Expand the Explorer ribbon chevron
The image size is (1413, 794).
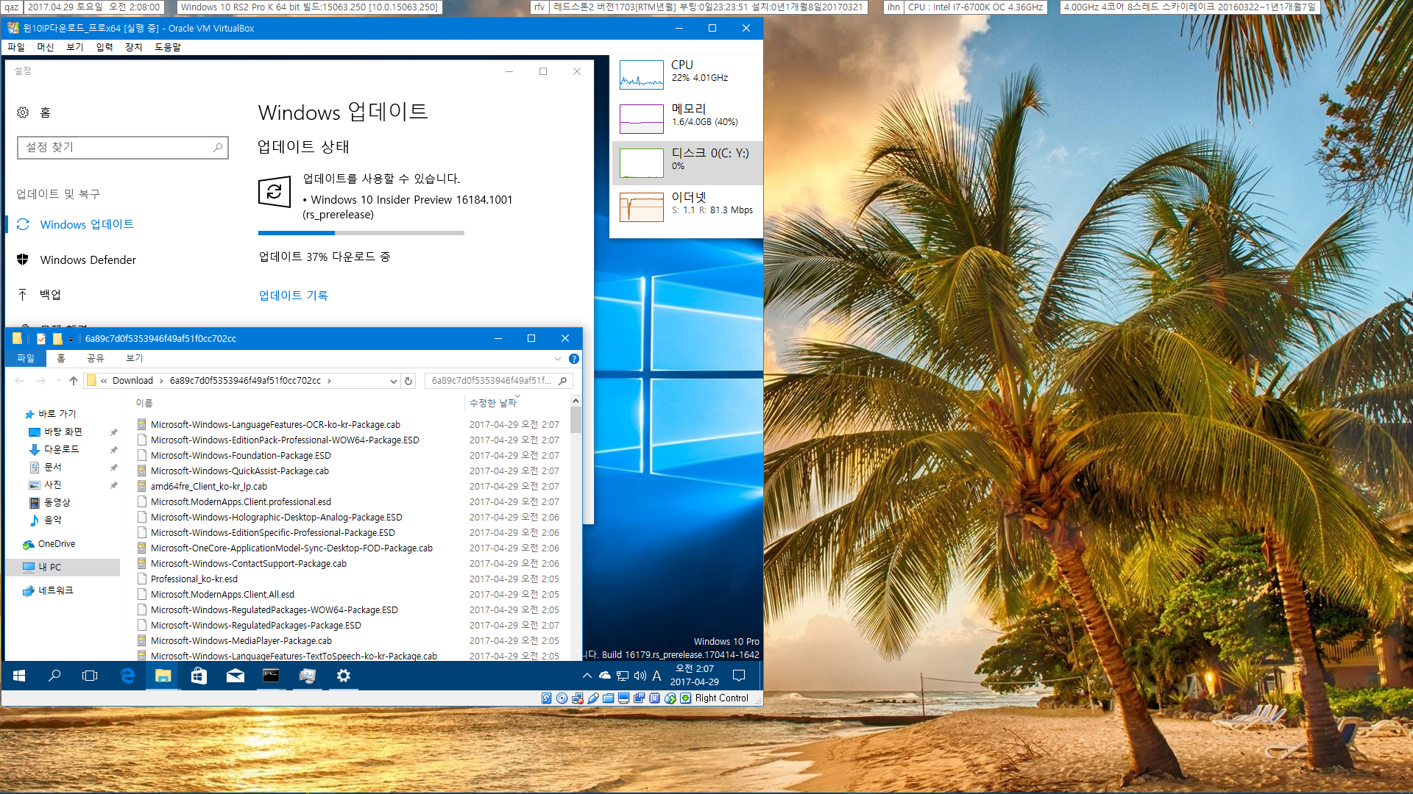pyautogui.click(x=558, y=359)
